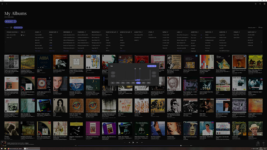Edit the Release Date column pencil icon
Screen dimensions: 267x150
pos(58,32)
